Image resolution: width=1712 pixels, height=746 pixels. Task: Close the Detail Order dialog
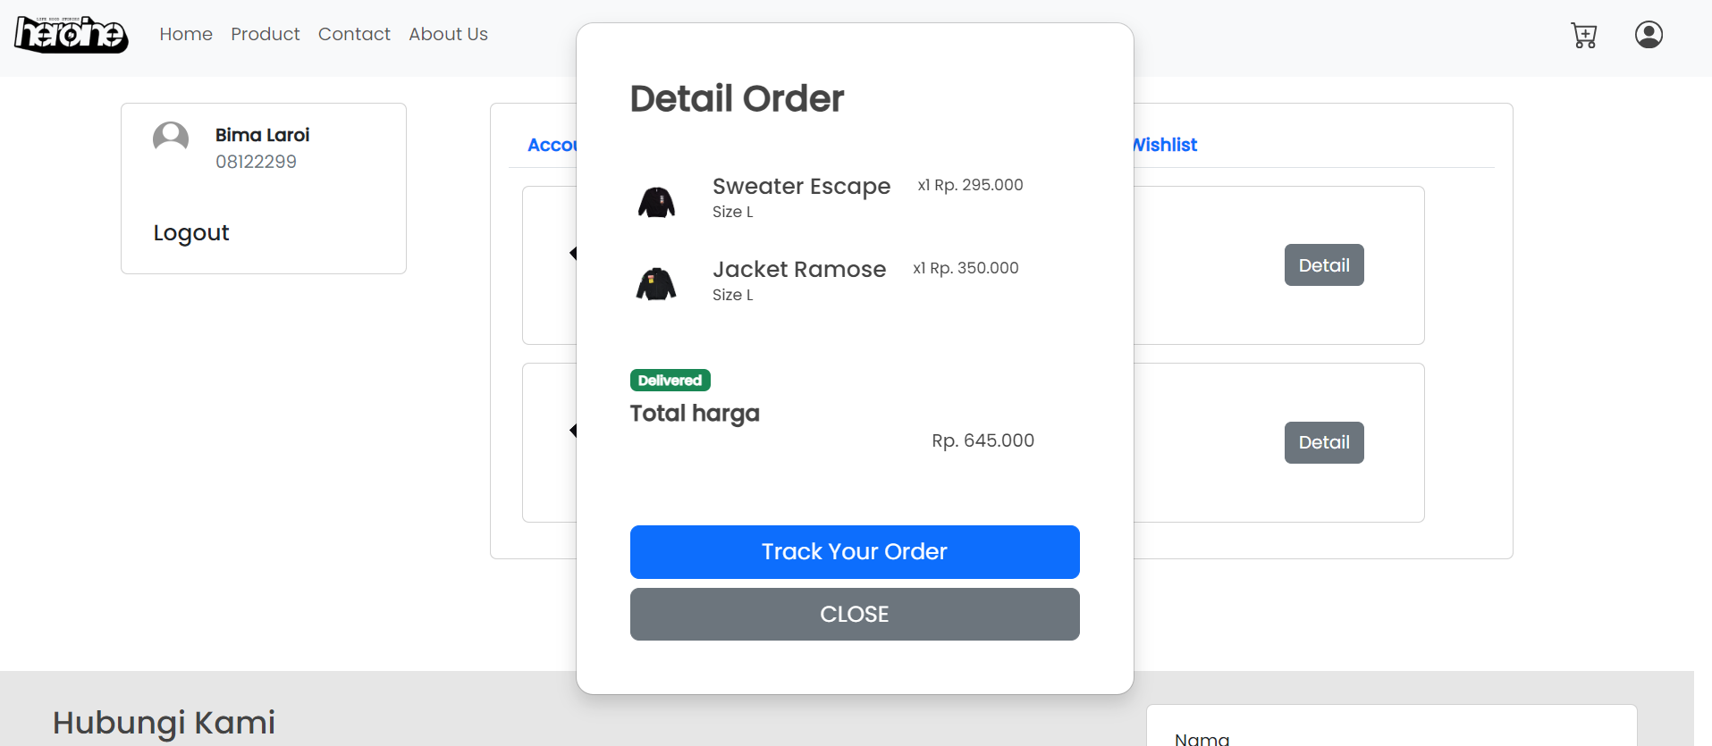pos(855,615)
